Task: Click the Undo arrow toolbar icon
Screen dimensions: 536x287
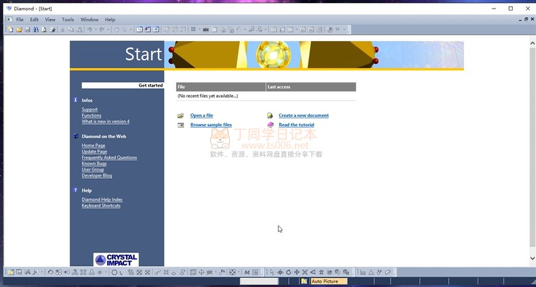Action: [89, 29]
